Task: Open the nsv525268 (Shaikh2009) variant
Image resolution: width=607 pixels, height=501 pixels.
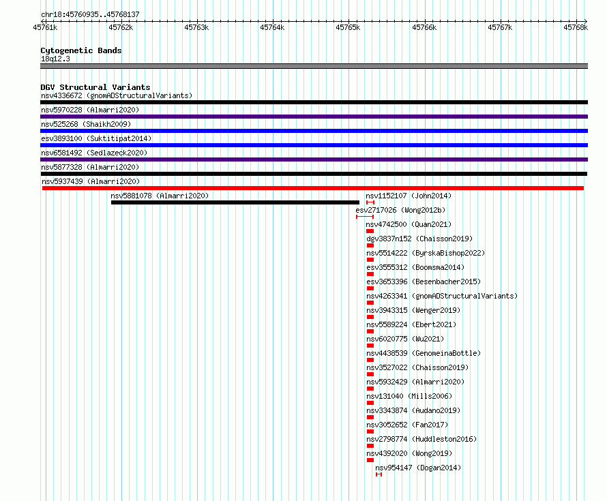Action: point(86,124)
